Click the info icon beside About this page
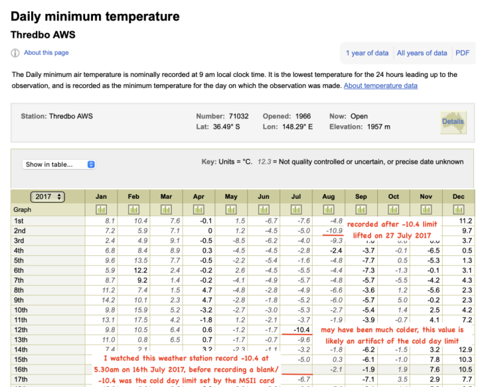This screenshot has height=387, width=478. click(15, 53)
